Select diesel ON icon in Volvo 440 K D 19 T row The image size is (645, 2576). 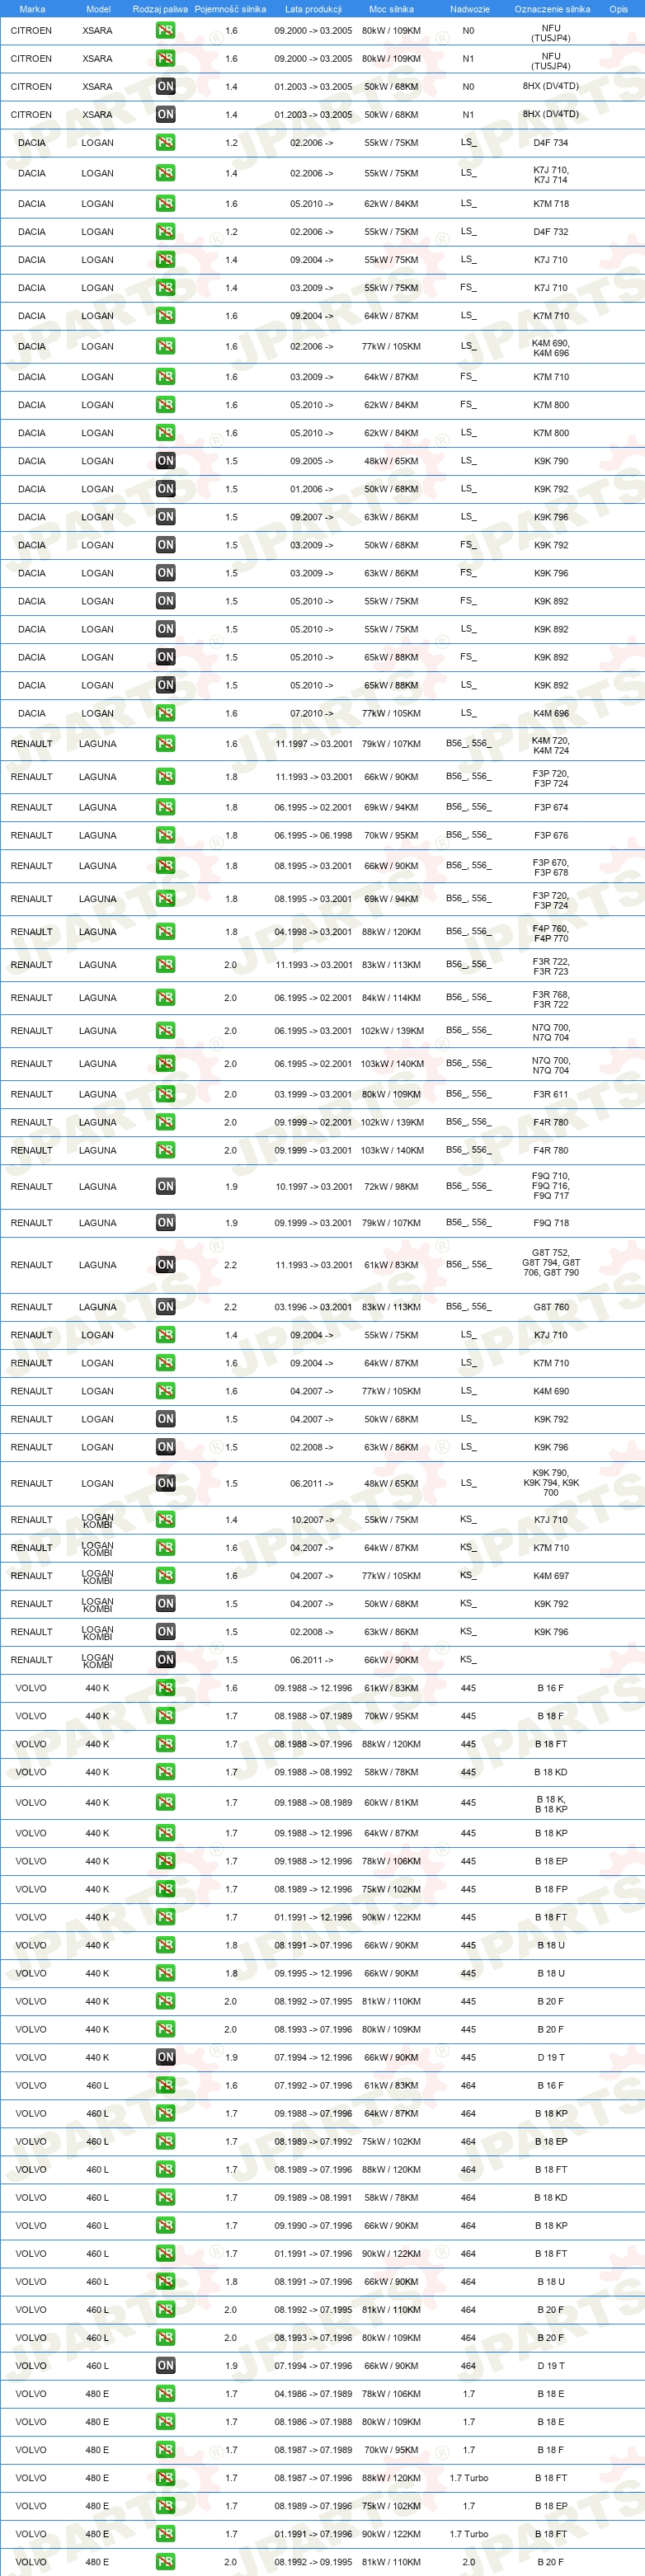(x=165, y=2057)
